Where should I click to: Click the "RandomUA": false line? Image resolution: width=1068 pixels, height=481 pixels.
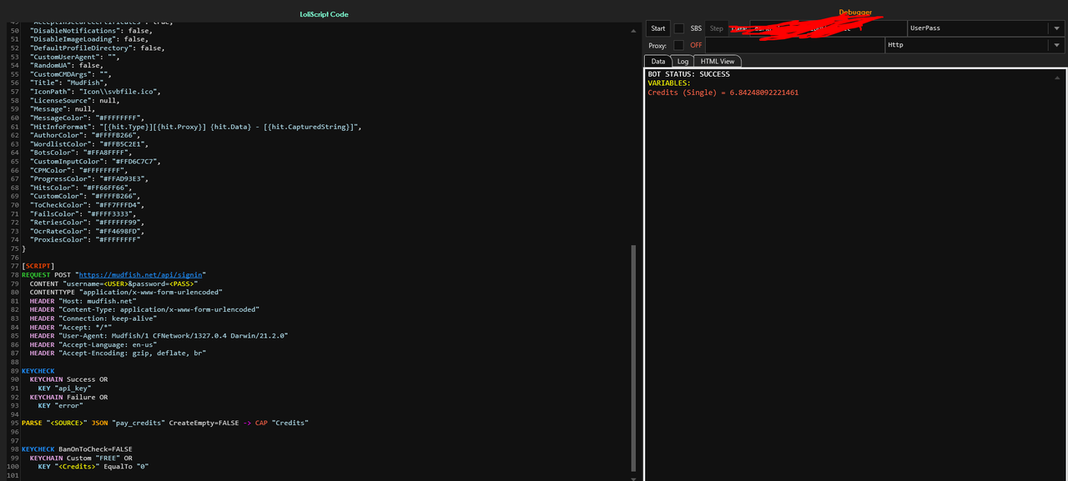67,65
